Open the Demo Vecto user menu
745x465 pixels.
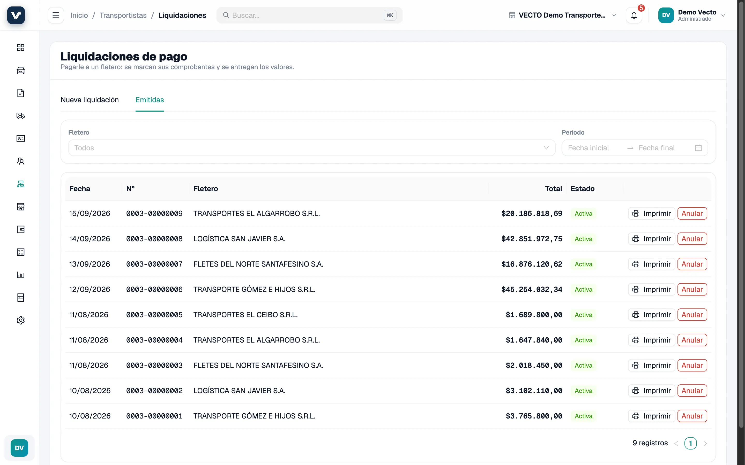692,15
